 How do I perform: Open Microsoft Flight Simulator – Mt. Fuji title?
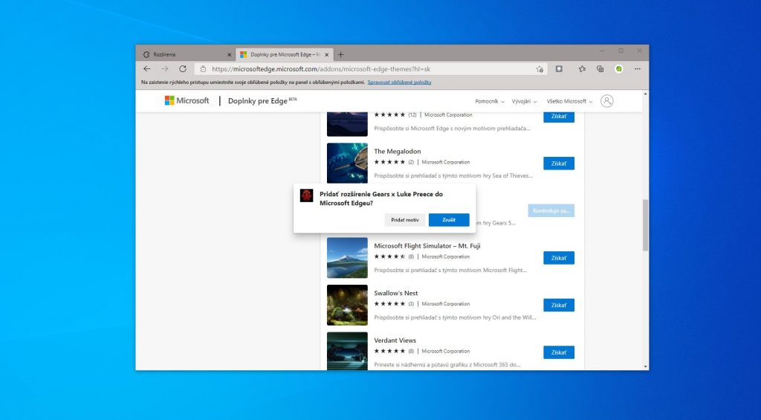pos(427,246)
